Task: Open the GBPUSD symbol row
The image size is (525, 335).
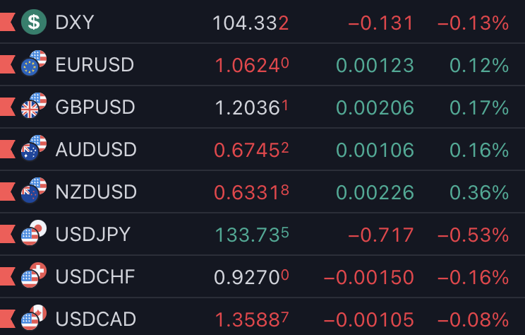Action: tap(262, 107)
